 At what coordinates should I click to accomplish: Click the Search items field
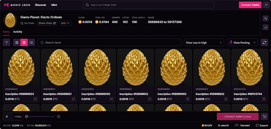click(110, 43)
